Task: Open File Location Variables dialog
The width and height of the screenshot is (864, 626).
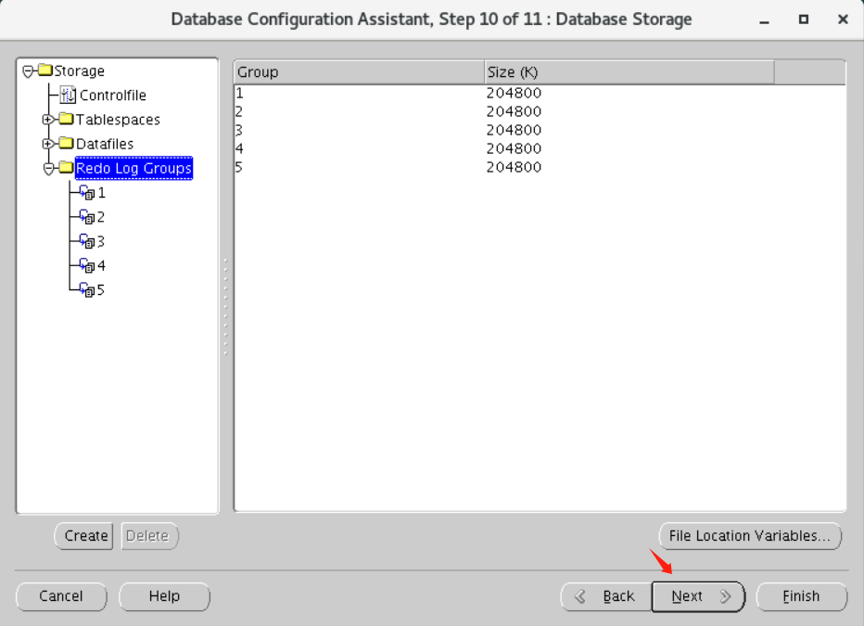Action: (x=750, y=536)
